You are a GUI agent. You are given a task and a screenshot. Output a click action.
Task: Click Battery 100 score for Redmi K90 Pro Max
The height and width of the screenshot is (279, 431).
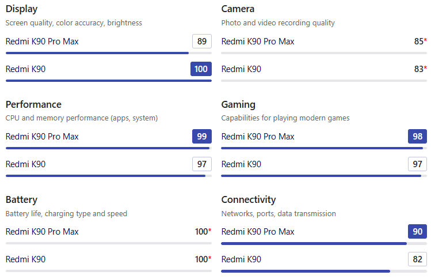(203, 232)
